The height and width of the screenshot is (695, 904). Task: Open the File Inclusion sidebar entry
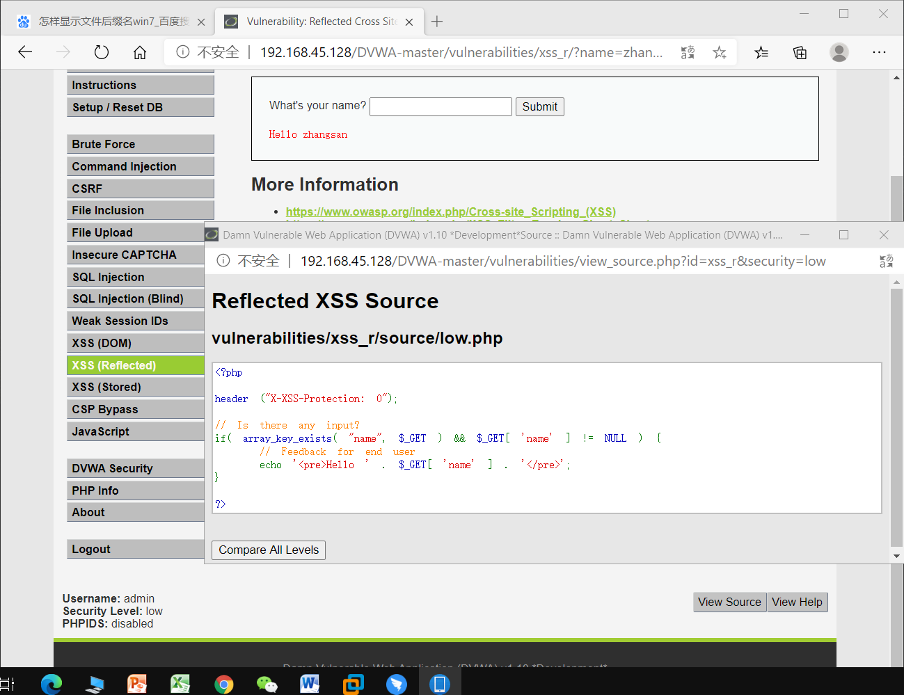141,210
